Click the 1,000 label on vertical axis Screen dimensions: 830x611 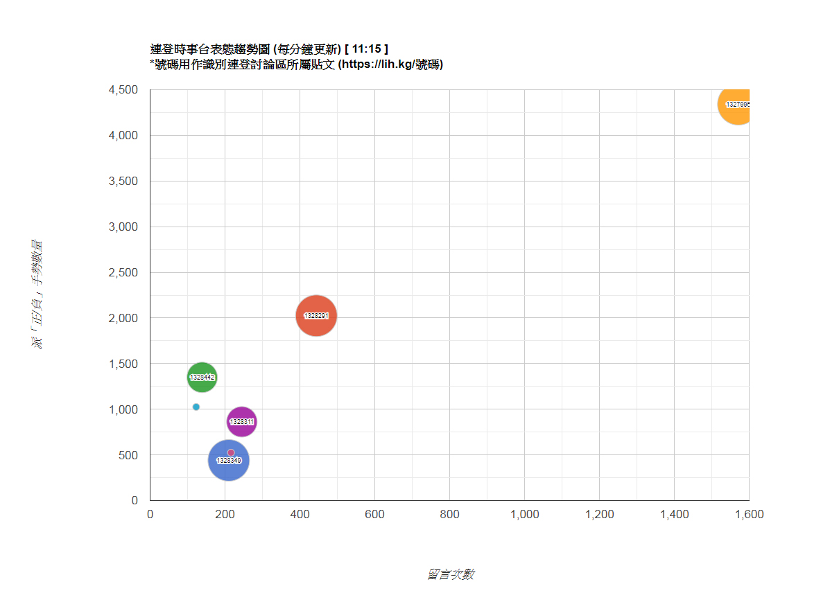[x=123, y=409]
